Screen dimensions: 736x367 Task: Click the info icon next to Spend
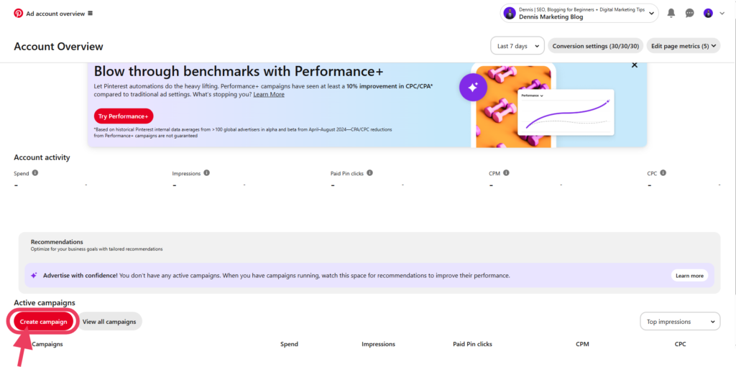click(35, 172)
